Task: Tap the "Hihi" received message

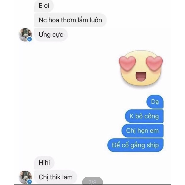Action: (44, 163)
